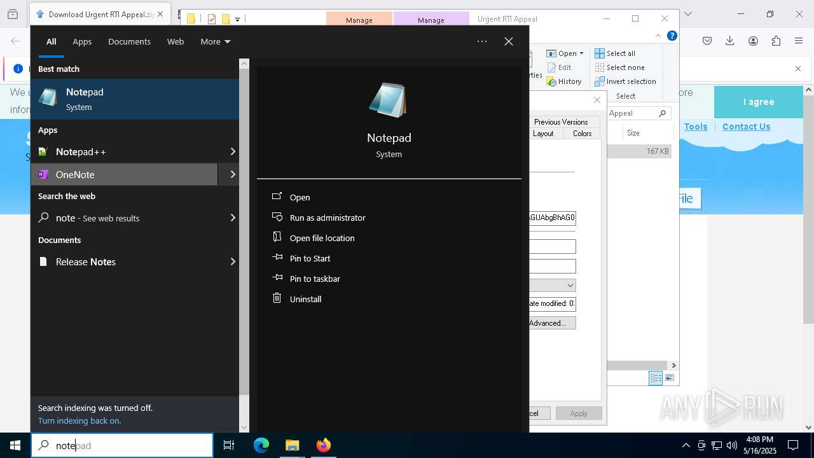Close the search panel
The height and width of the screenshot is (458, 814).
click(x=509, y=41)
